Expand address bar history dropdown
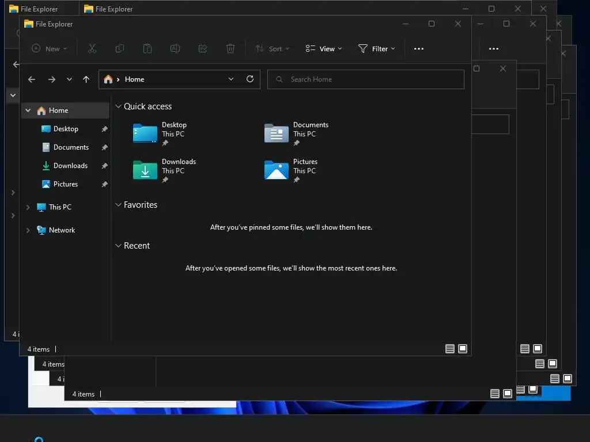 click(x=231, y=79)
